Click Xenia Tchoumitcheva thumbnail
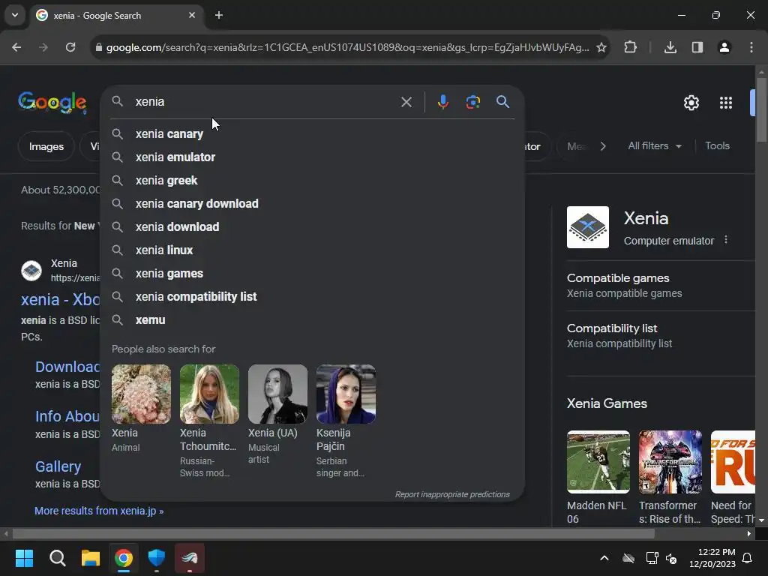This screenshot has width=768, height=576. tap(209, 394)
